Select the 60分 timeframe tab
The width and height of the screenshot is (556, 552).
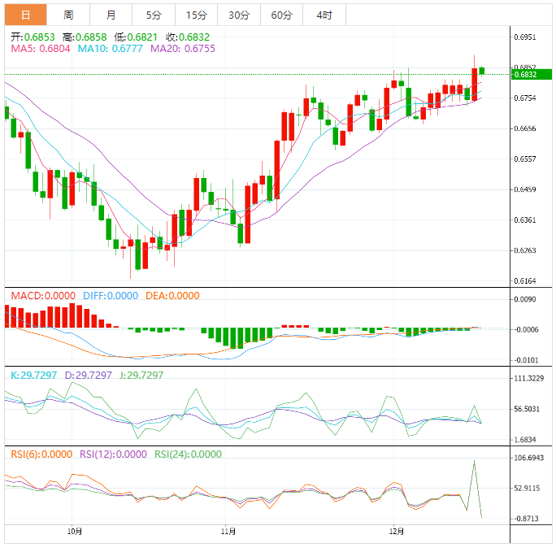click(x=281, y=15)
